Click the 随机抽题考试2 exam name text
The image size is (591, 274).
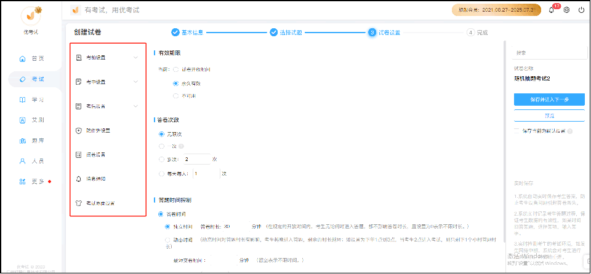[532, 79]
